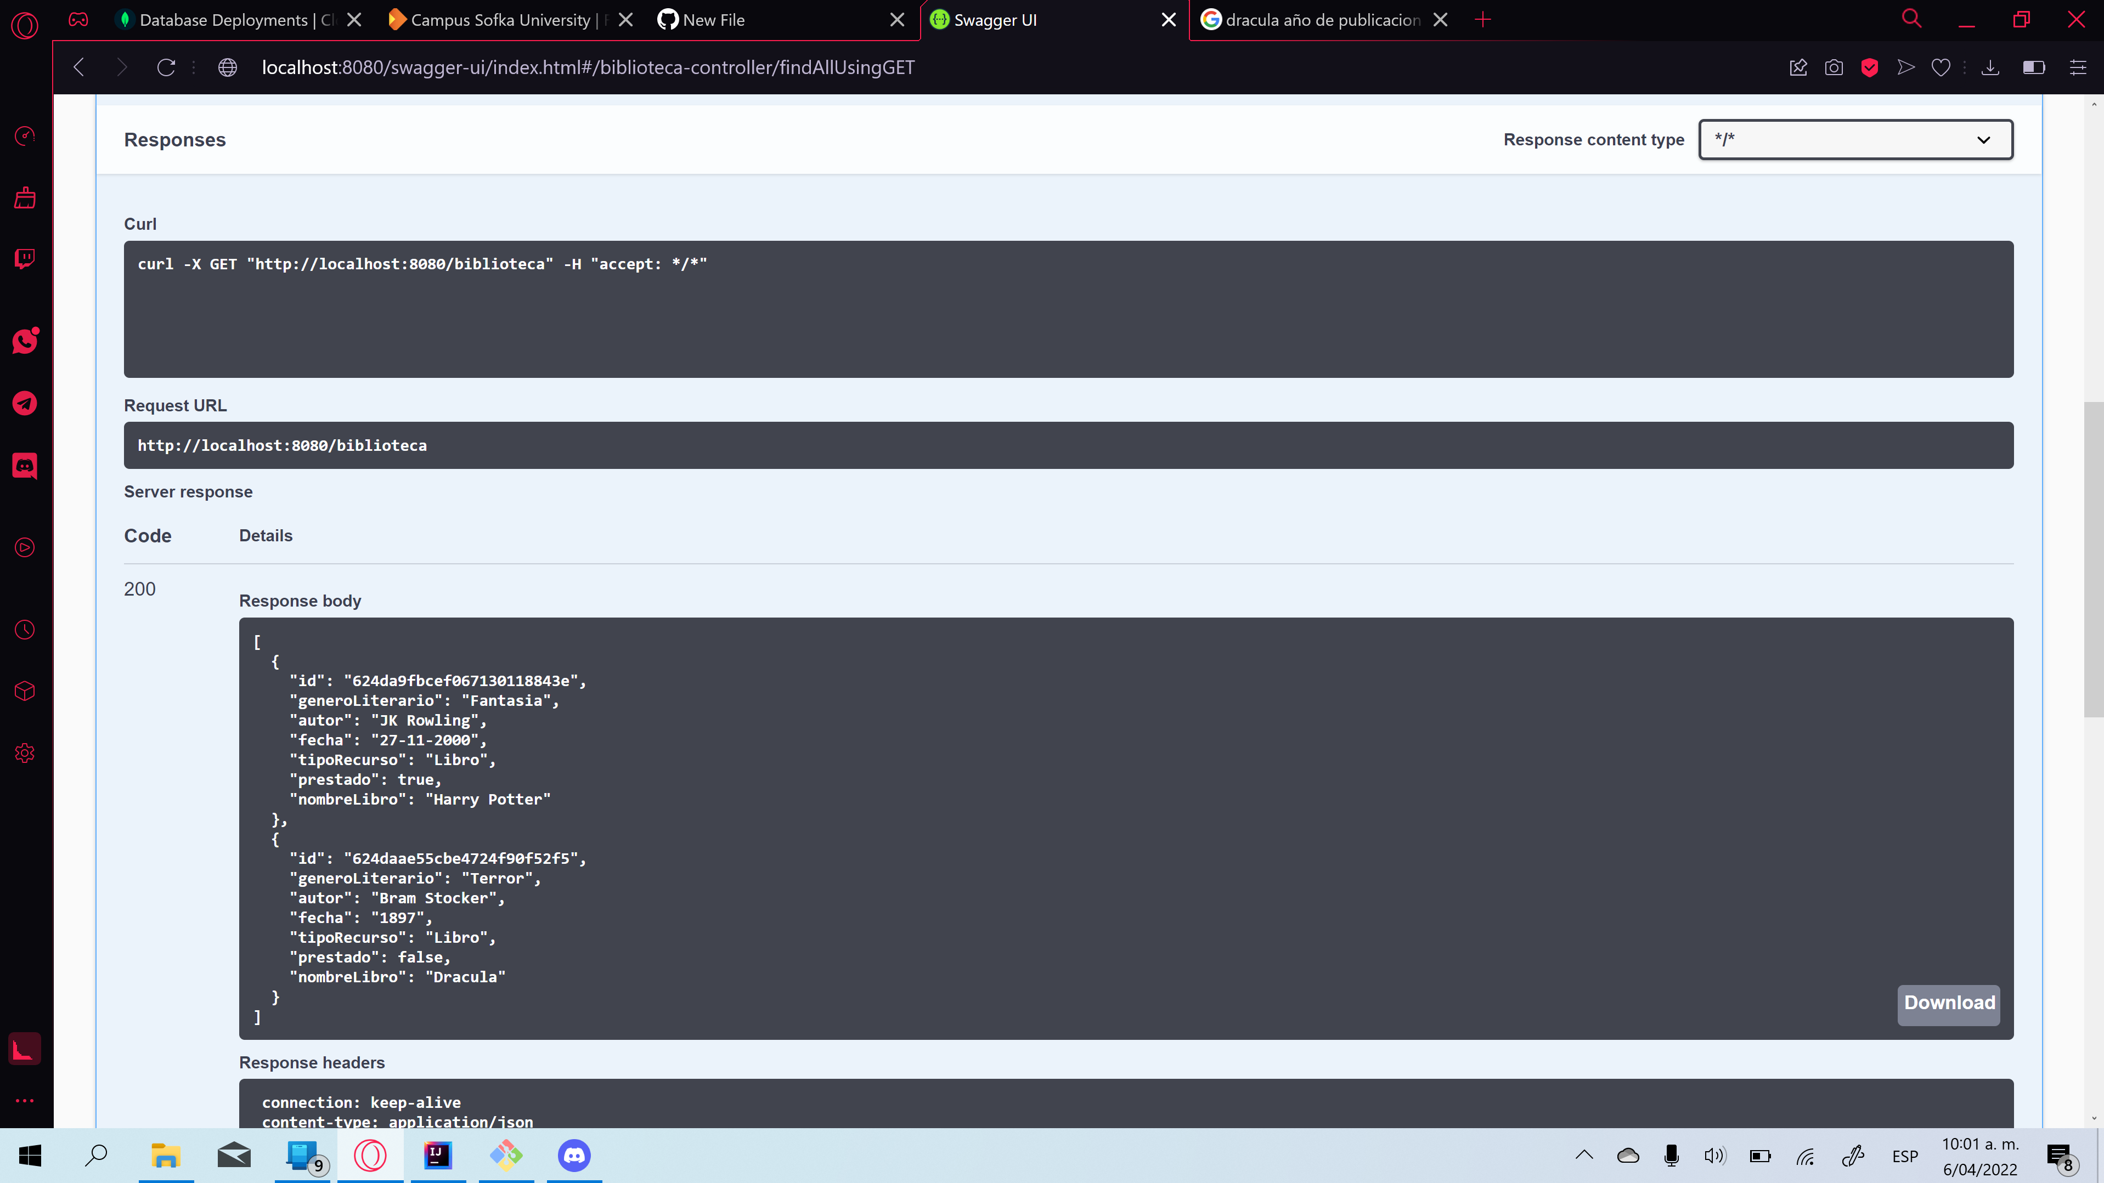Switch to the Swagger UI tab

coord(1021,20)
